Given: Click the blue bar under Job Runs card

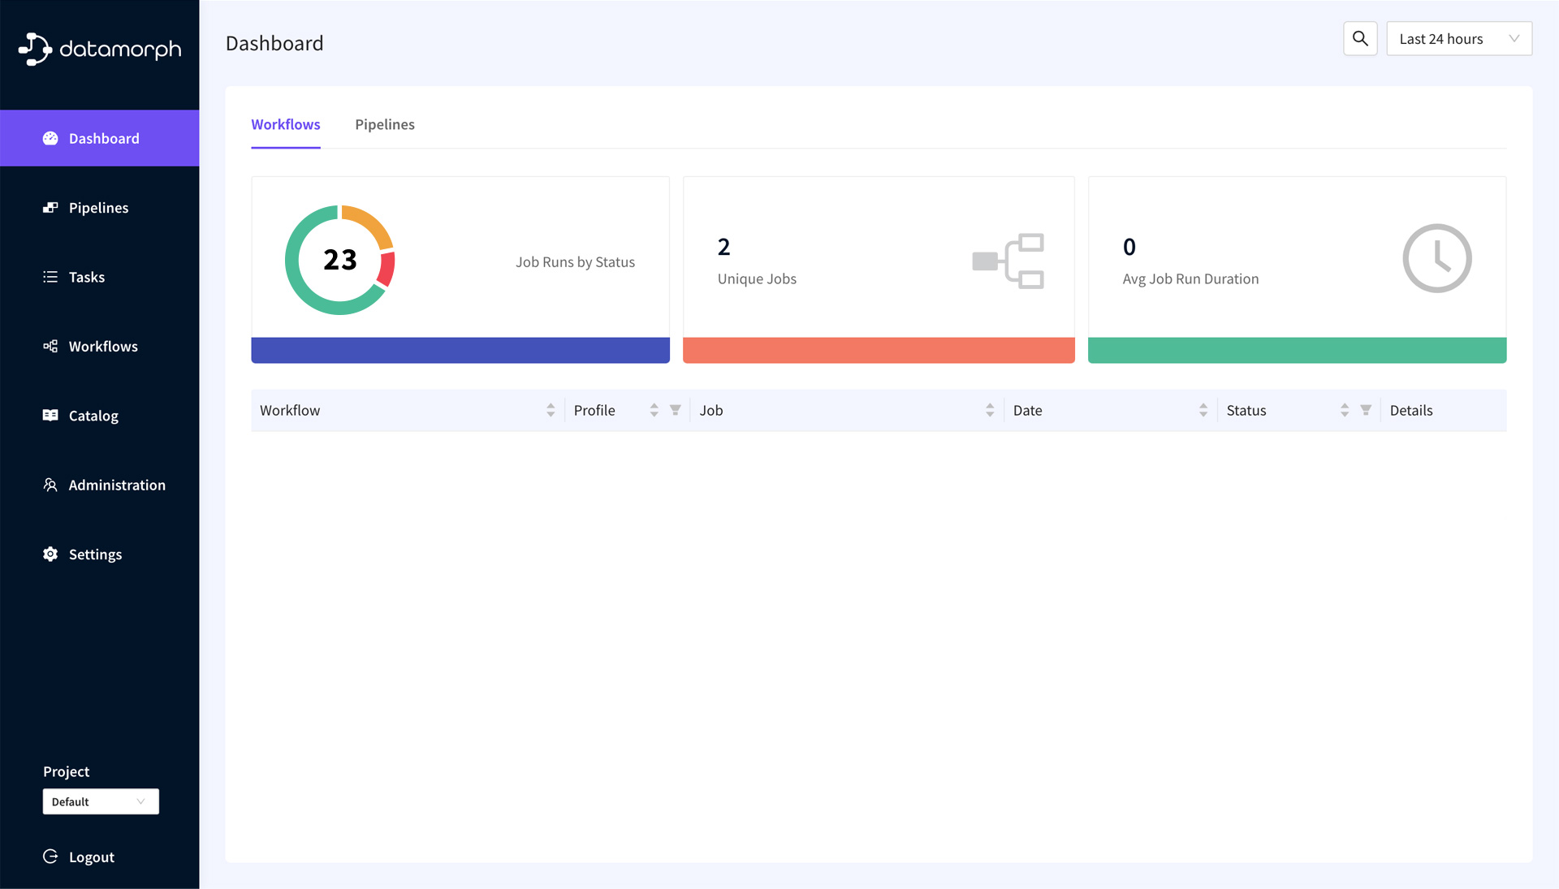Looking at the screenshot, I should (460, 350).
